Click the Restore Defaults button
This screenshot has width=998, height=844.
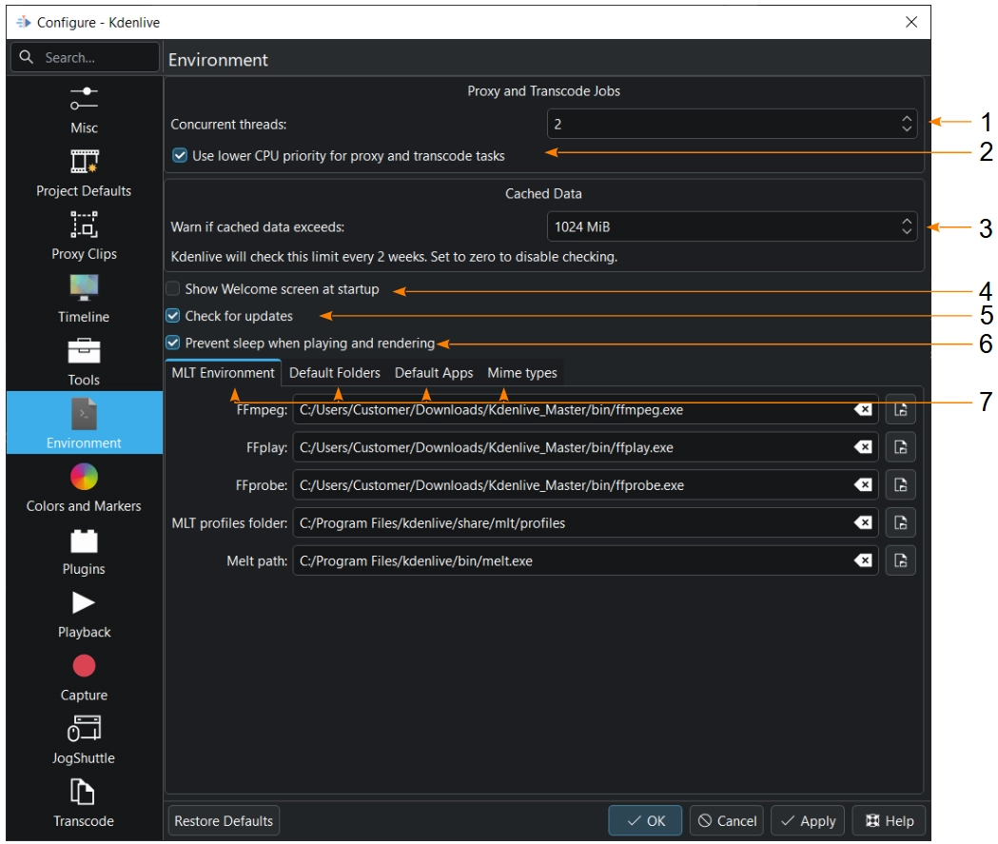[x=224, y=821]
